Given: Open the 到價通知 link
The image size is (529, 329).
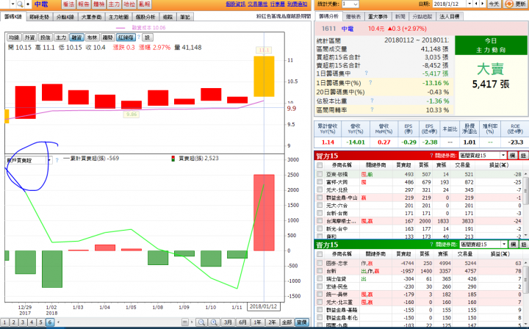Looking at the screenshot, I should [298, 4].
